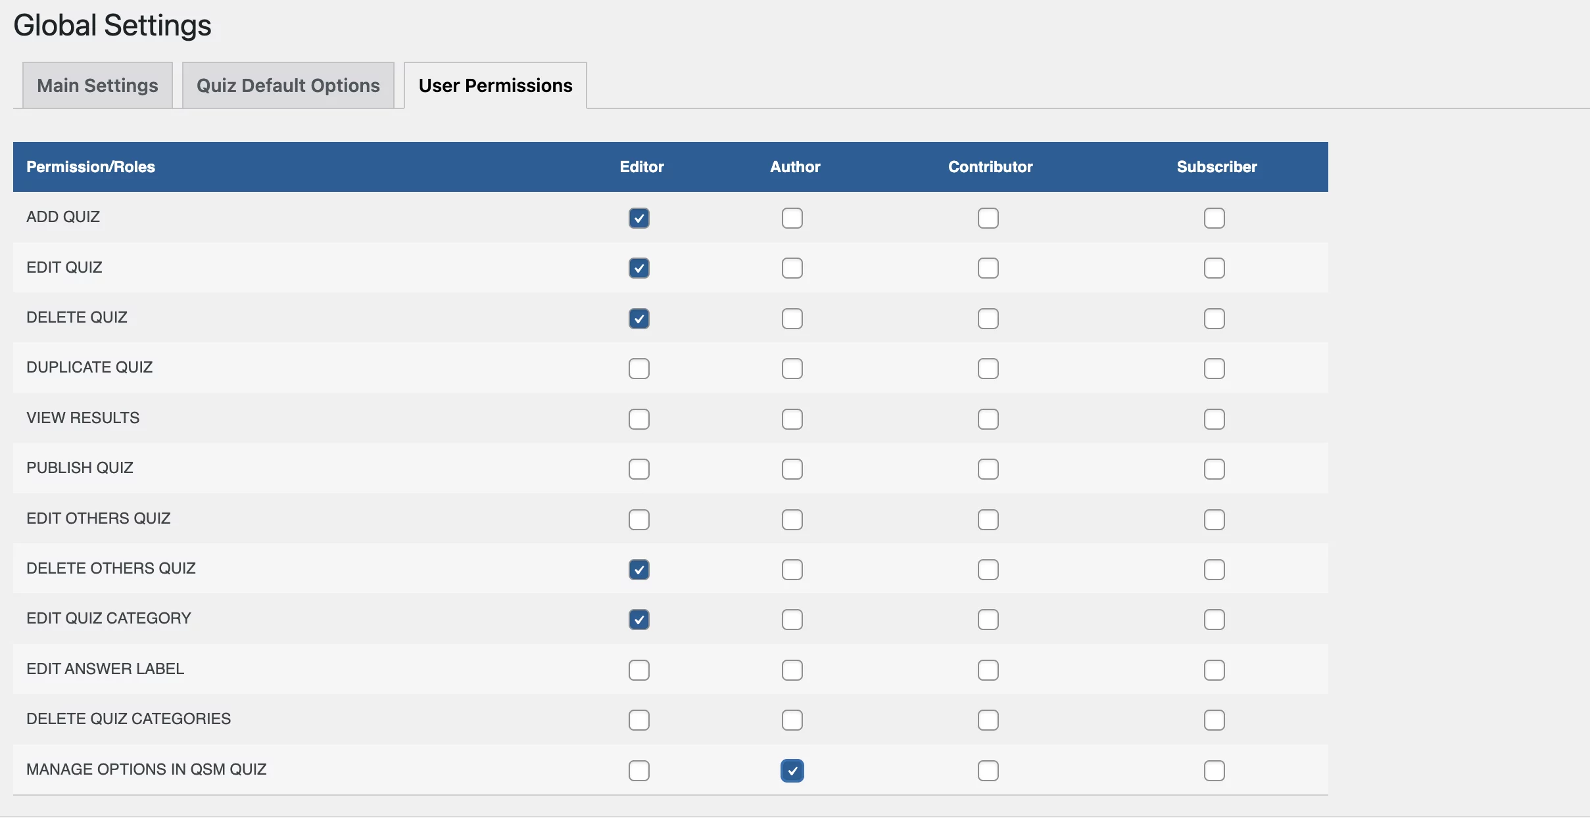Image resolution: width=1590 pixels, height=820 pixels.
Task: Uncheck Editor for EDIT QUIZ
Action: (639, 268)
